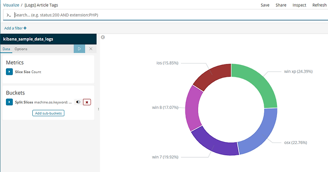The height and width of the screenshot is (172, 328).
Task: Click the sidebar resize handle dots
Action: (x=98, y=109)
